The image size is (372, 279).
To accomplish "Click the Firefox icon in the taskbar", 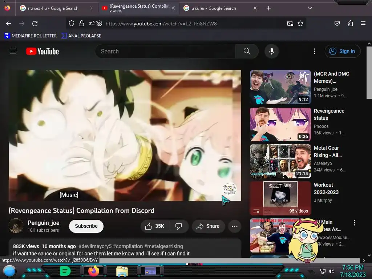I will [94, 271].
